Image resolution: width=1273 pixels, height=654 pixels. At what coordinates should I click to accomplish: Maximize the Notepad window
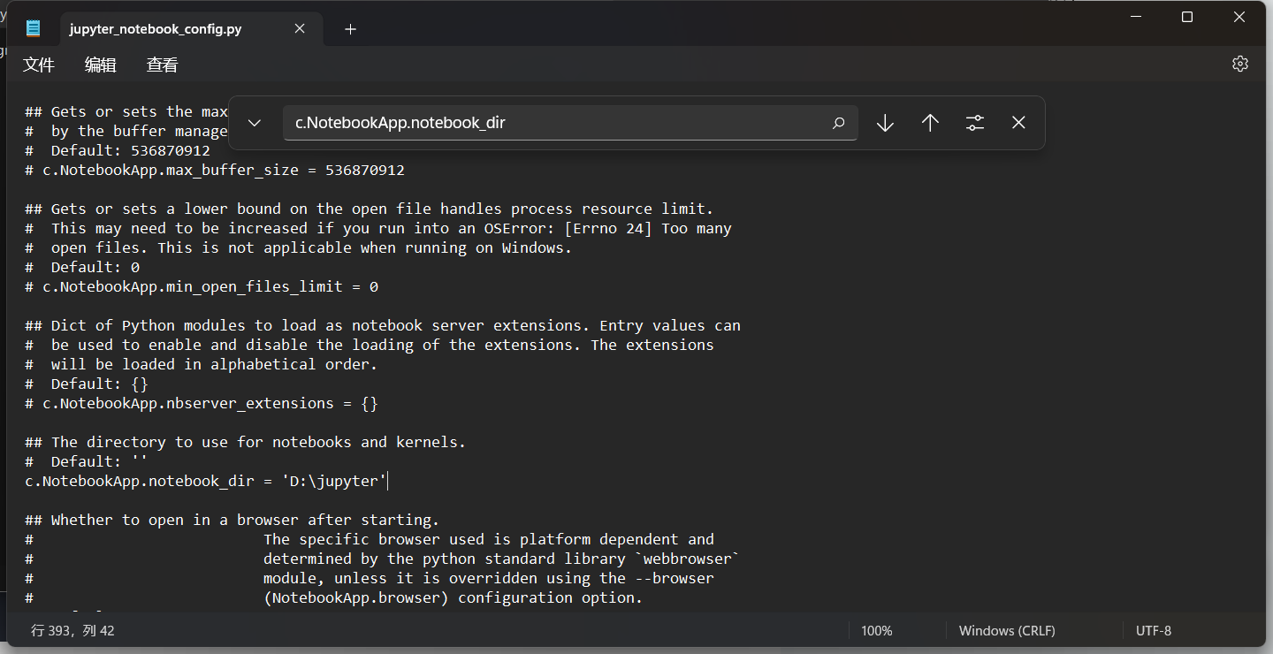(1187, 17)
